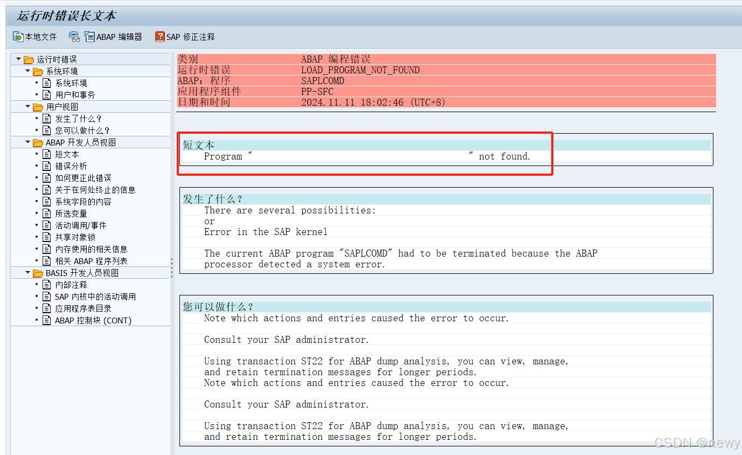Viewport: 742px width, 455px height.
Task: Open 相关 ABAP 程序列表 tree node
Action: [x=92, y=261]
